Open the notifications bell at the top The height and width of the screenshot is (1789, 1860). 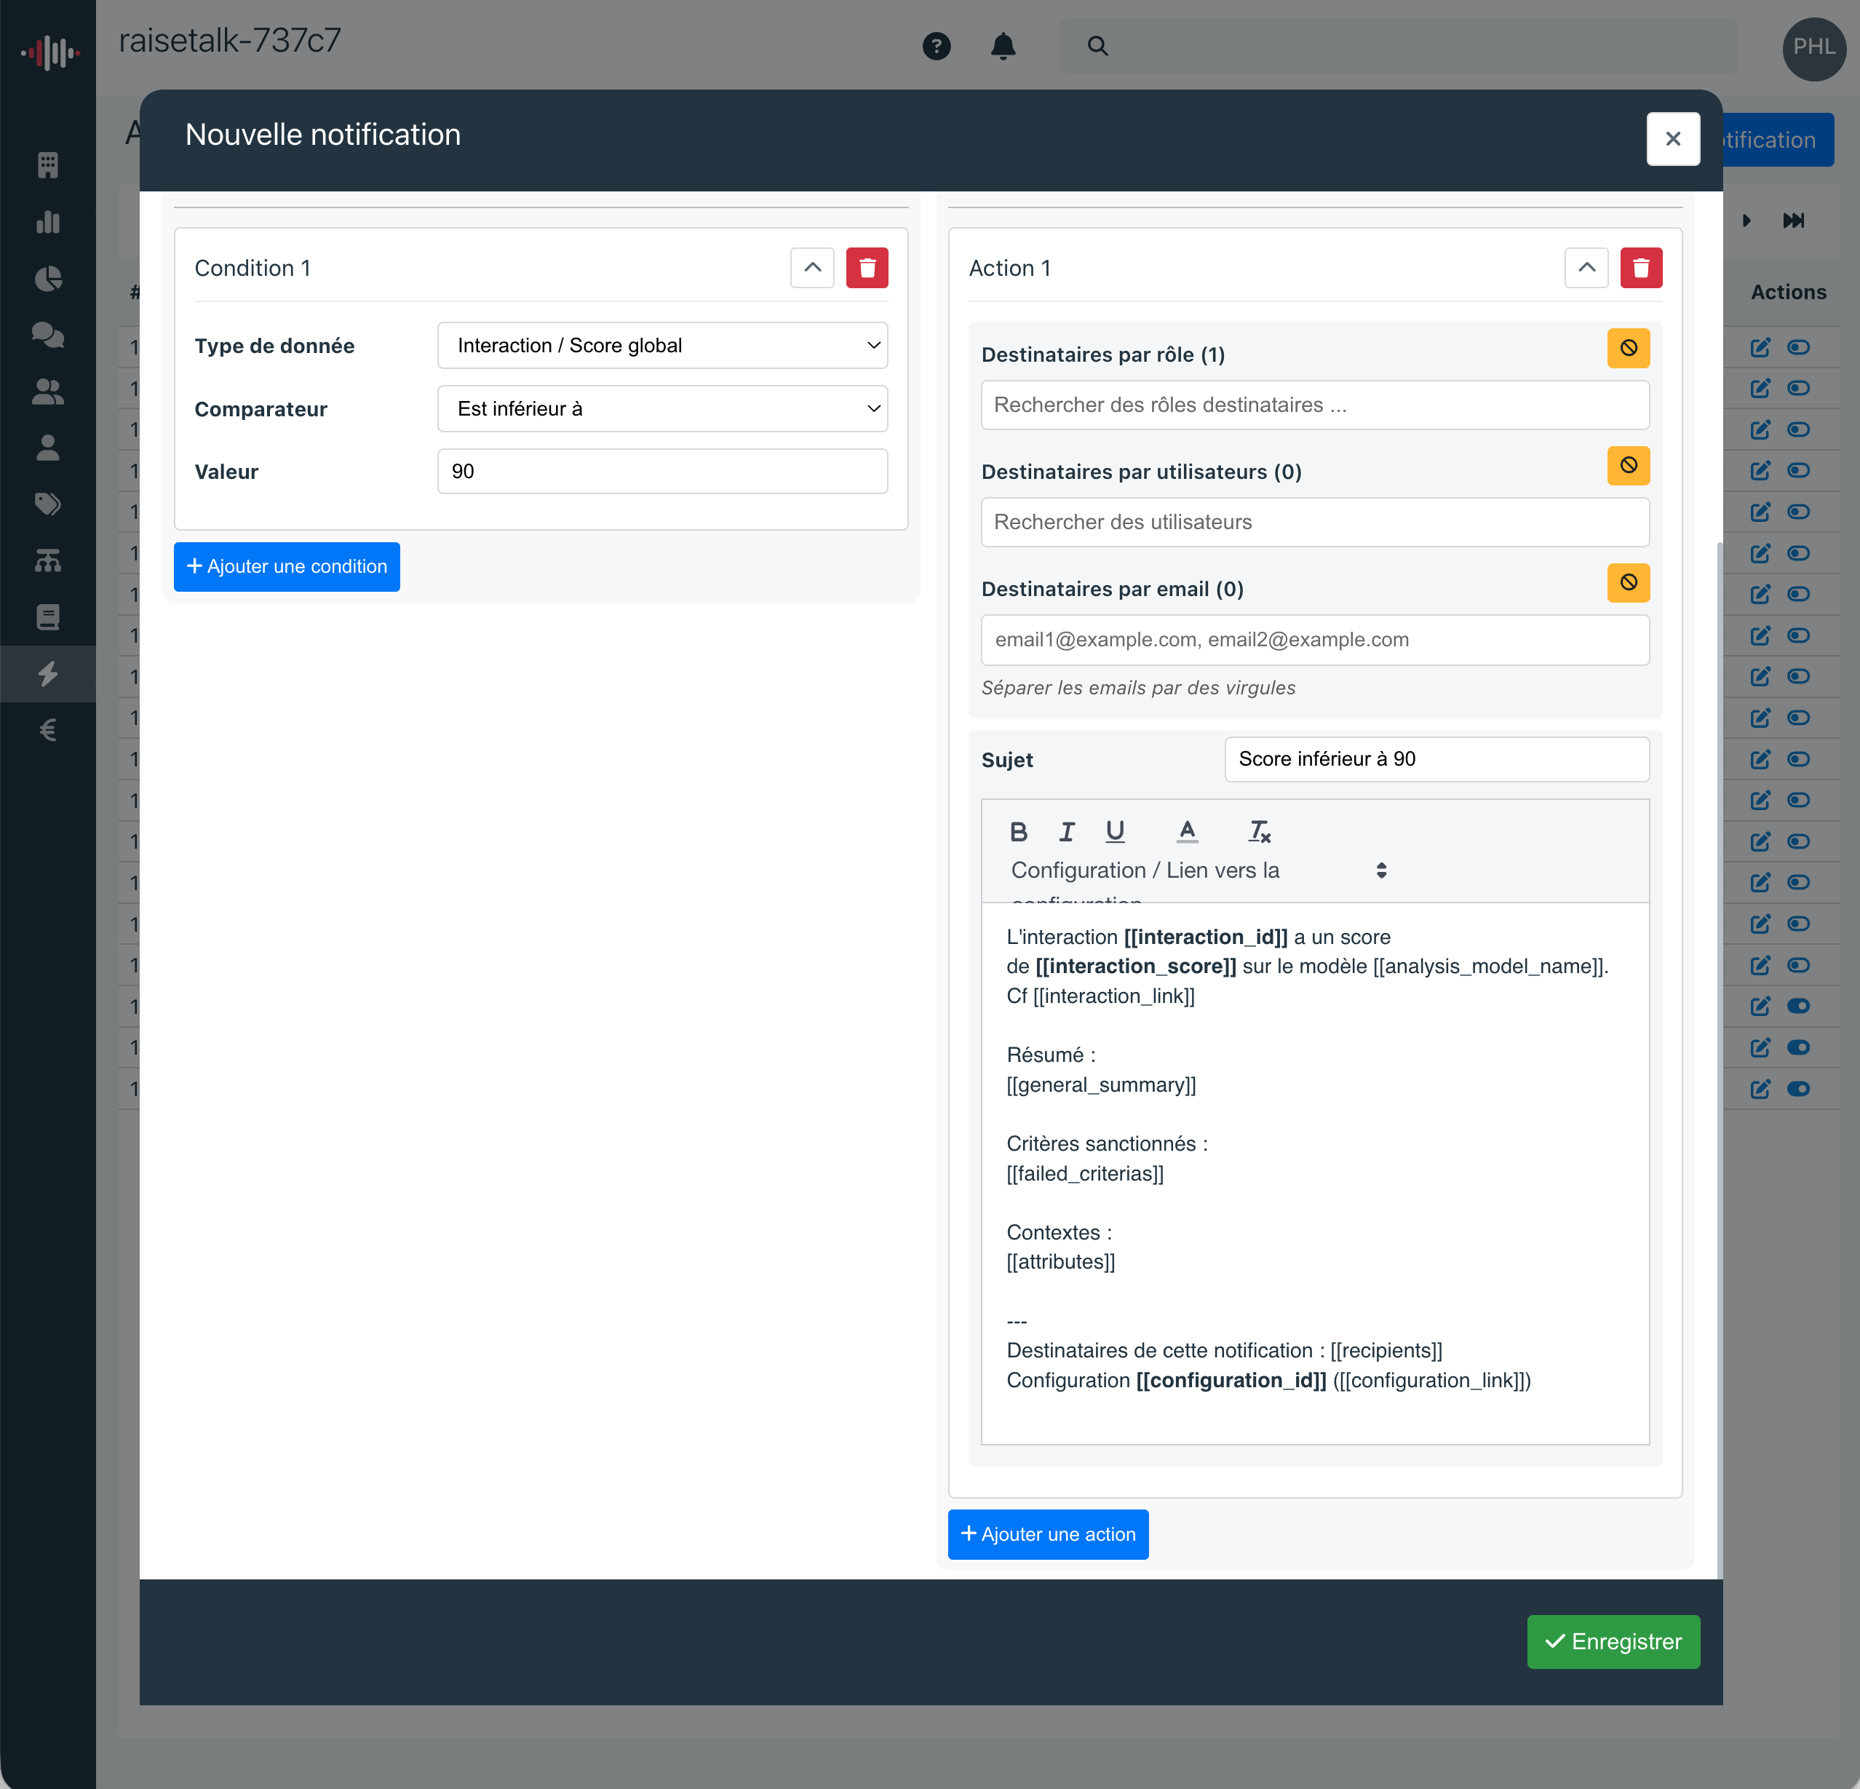pos(1003,46)
